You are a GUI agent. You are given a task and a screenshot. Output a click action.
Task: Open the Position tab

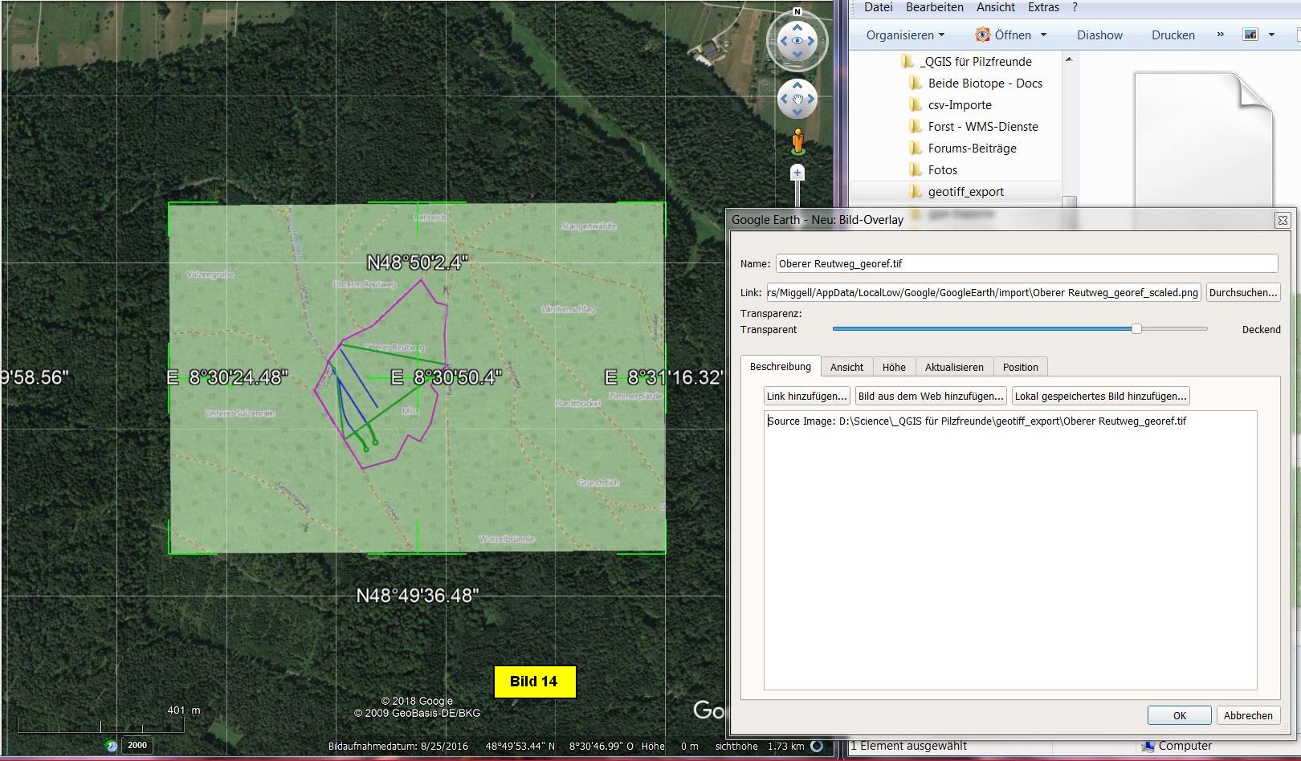[x=1020, y=367]
